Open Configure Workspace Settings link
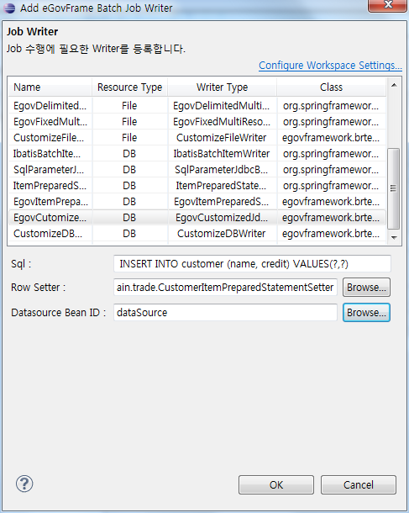The width and height of the screenshot is (409, 513). click(330, 65)
